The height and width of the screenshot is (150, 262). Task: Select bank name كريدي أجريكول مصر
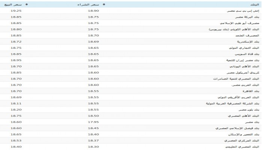pyautogui.click(x=243, y=73)
